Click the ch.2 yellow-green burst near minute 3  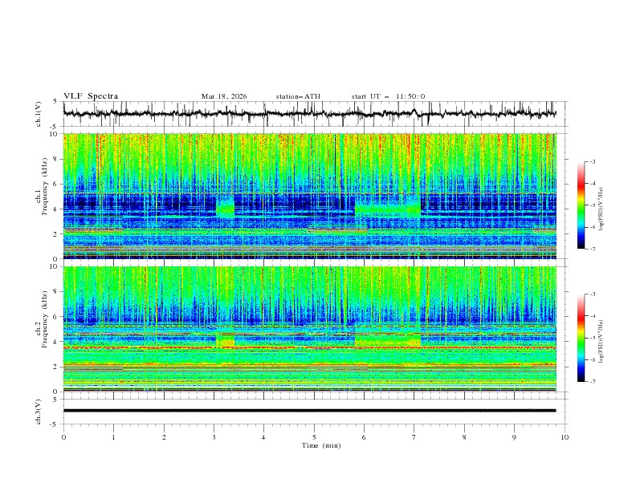click(225, 340)
